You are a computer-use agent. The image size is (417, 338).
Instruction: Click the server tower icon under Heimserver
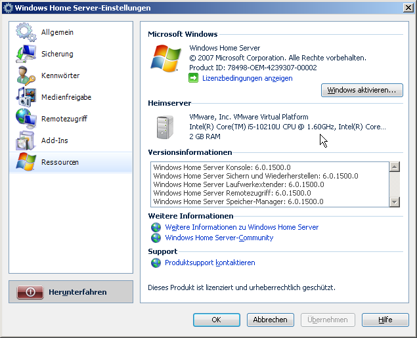tap(165, 127)
